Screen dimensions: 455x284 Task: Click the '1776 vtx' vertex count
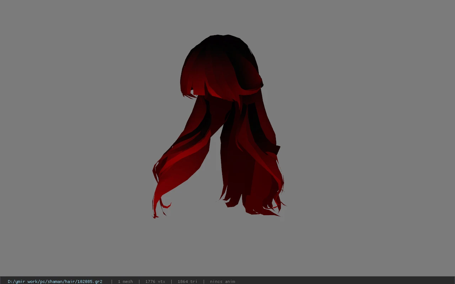click(155, 282)
